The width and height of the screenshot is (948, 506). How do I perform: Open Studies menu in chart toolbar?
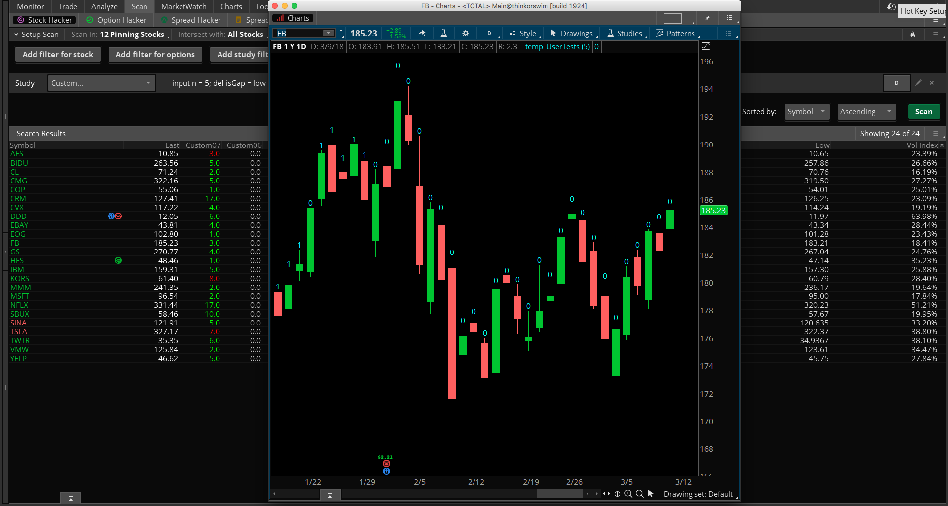[x=625, y=33]
